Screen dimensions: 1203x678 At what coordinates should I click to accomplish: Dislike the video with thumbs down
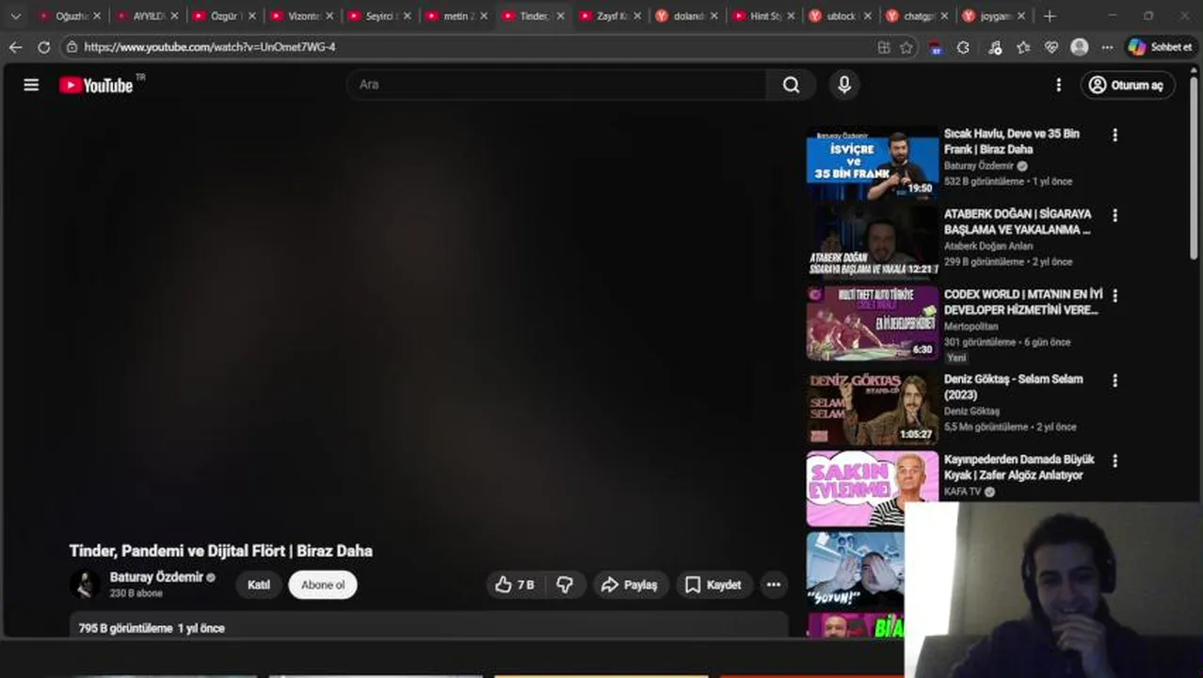coord(565,585)
